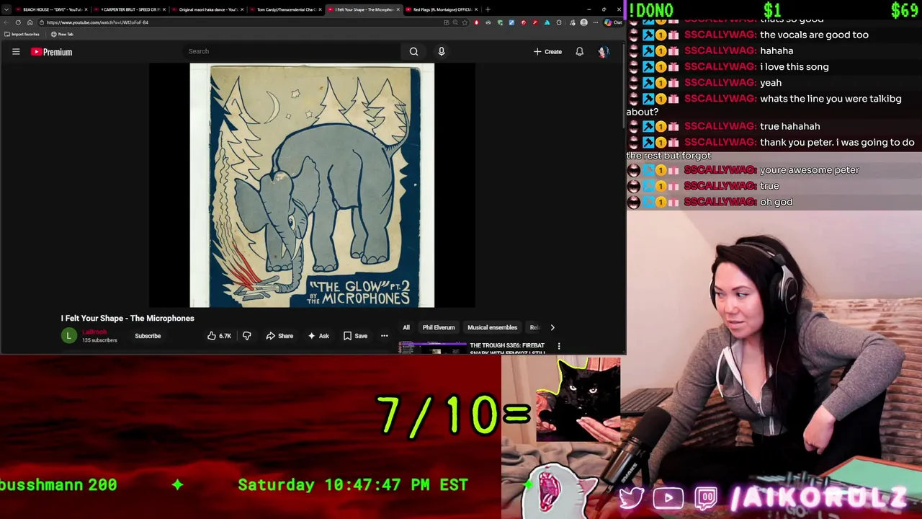Click the magnifier search button

point(413,51)
